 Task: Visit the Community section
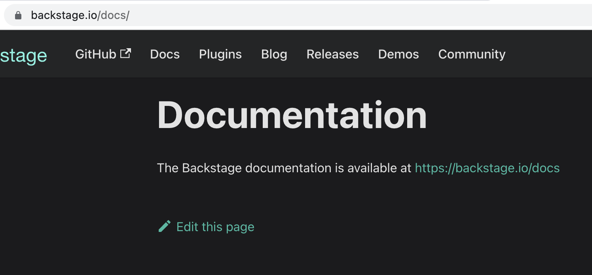pyautogui.click(x=471, y=54)
